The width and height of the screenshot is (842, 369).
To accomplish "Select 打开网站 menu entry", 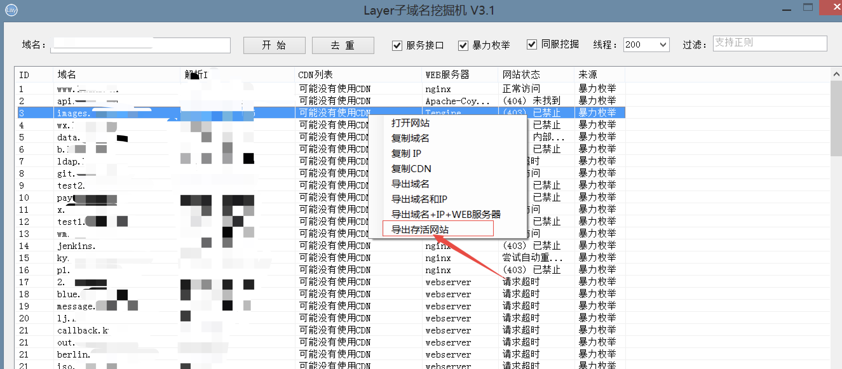I will [410, 123].
